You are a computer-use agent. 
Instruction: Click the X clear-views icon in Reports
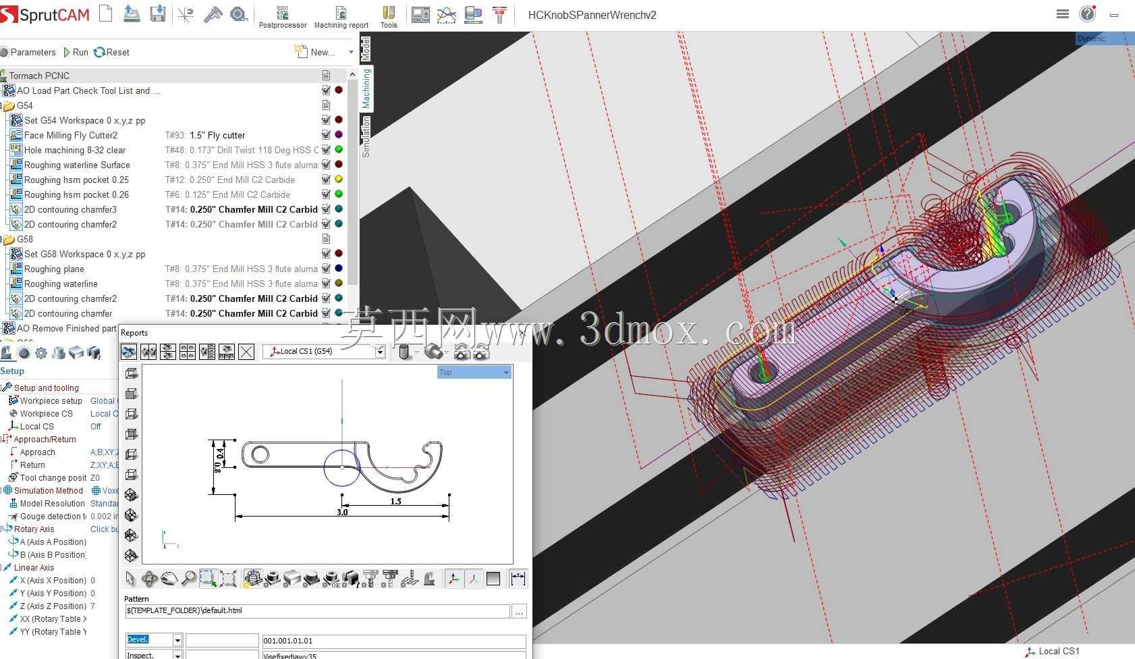pyautogui.click(x=246, y=352)
